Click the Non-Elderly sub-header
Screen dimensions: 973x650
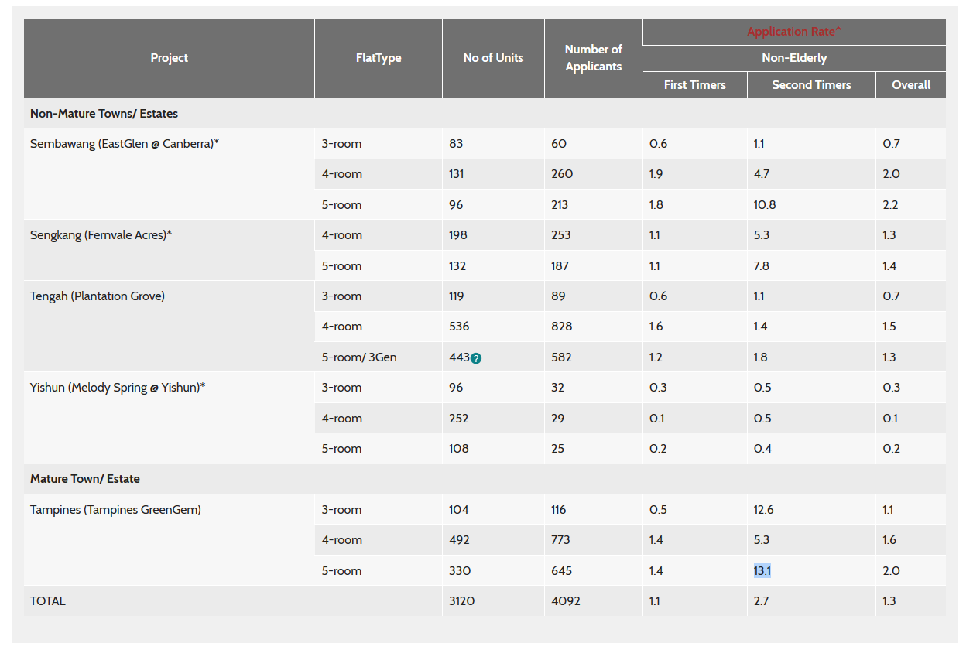(x=793, y=58)
